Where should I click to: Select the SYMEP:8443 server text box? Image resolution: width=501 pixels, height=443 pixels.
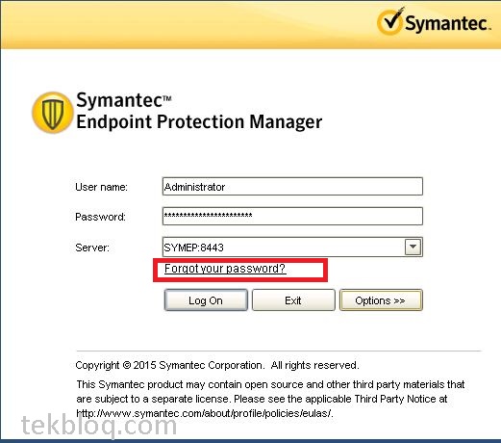[284, 248]
